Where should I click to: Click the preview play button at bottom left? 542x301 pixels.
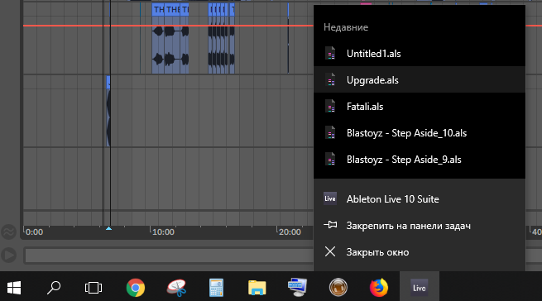(x=8, y=255)
